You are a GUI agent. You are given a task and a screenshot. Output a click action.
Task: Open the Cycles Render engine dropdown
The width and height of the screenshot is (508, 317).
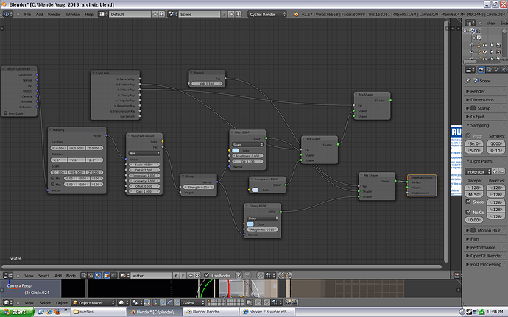(x=267, y=14)
